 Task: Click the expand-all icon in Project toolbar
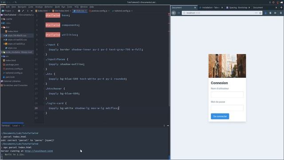23,11
